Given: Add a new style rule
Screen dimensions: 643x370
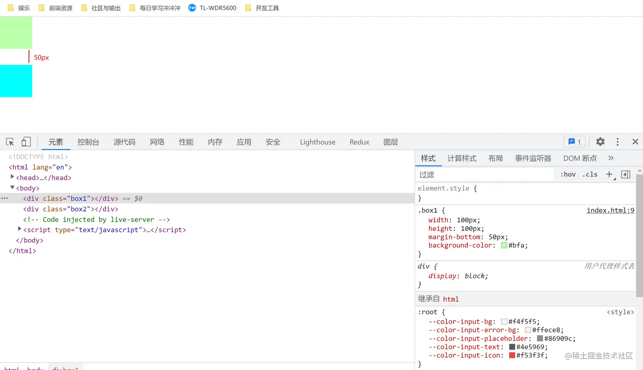Looking at the screenshot, I should [x=609, y=174].
